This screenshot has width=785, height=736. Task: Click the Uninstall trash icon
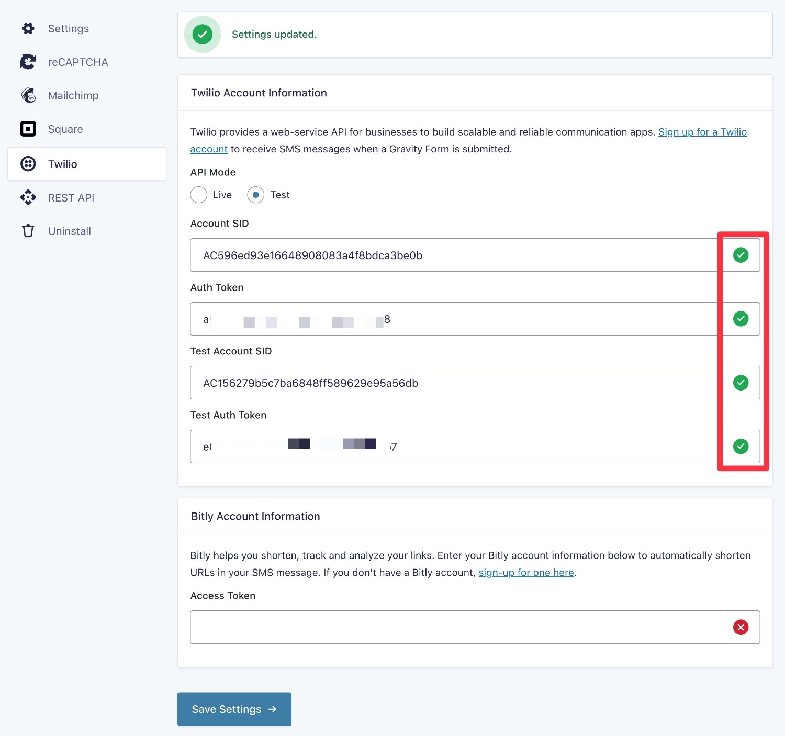28,230
